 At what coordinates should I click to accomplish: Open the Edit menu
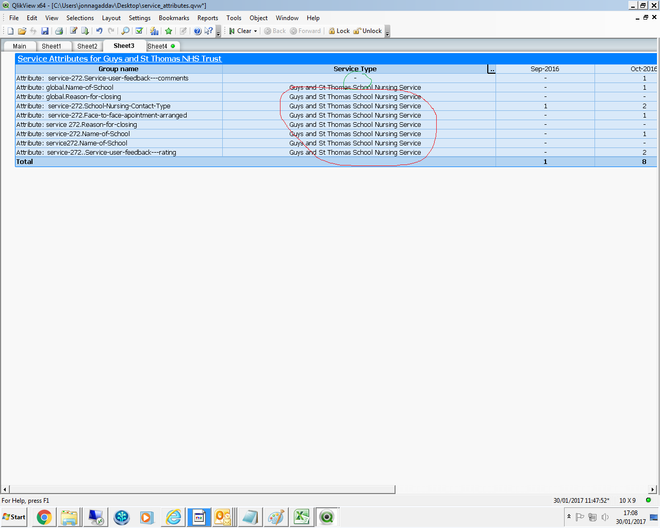pyautogui.click(x=32, y=18)
